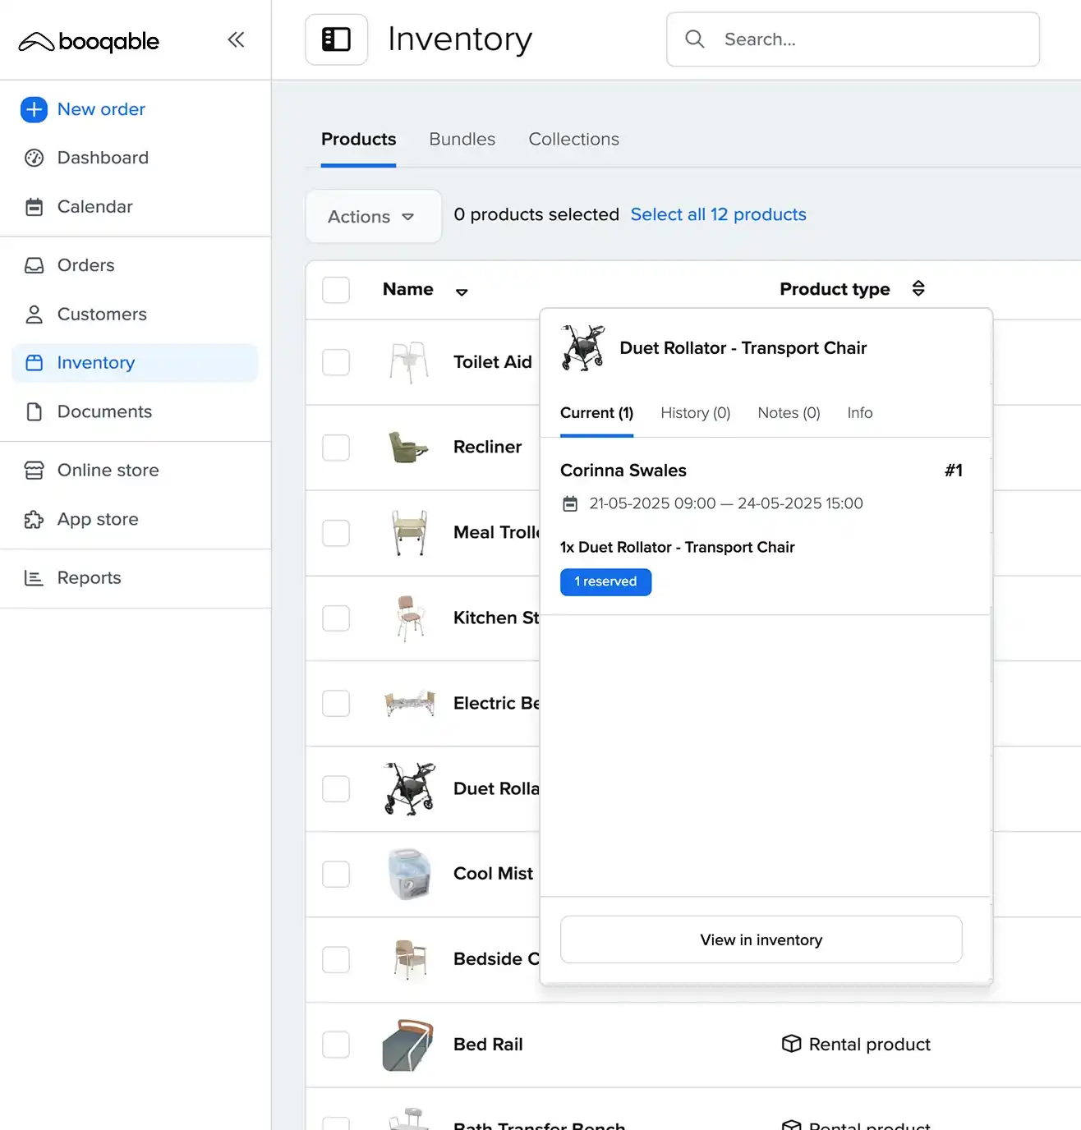
Task: Click the Customers person icon
Action: [x=34, y=315]
